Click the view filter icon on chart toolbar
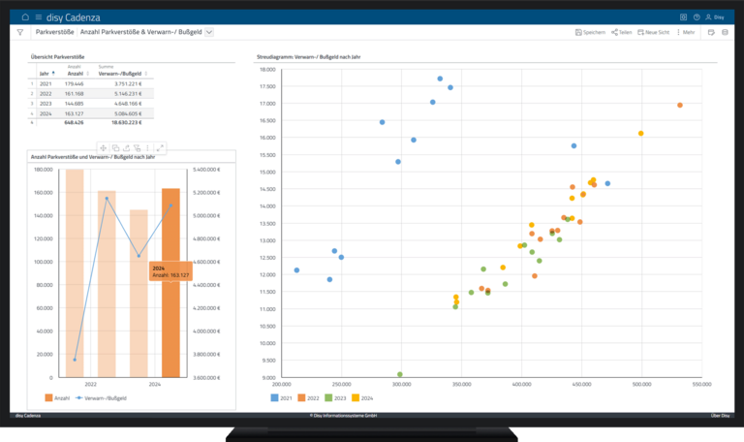Screen dimensions: 744x442 [138, 148]
